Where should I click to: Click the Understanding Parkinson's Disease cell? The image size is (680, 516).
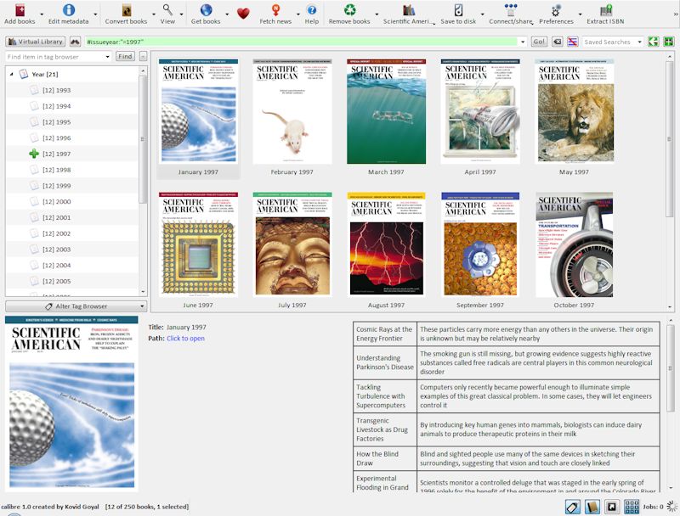pos(385,362)
